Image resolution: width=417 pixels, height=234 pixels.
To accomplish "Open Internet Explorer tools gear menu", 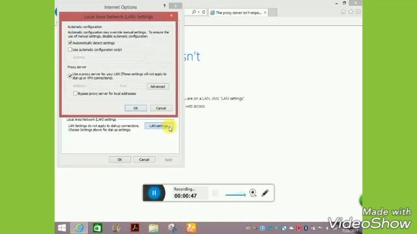I will coord(358,12).
